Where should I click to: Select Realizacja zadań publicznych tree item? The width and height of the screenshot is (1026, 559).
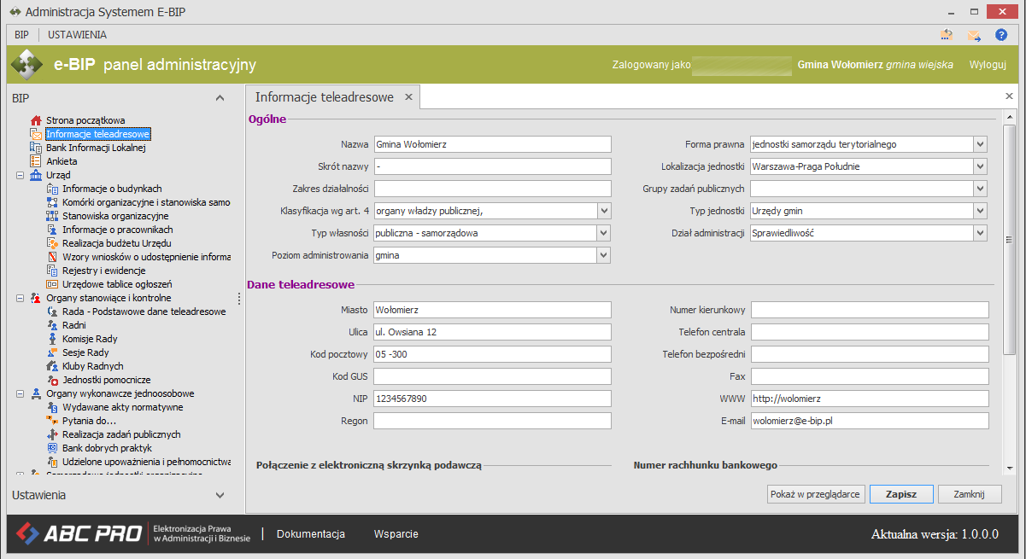coord(121,434)
